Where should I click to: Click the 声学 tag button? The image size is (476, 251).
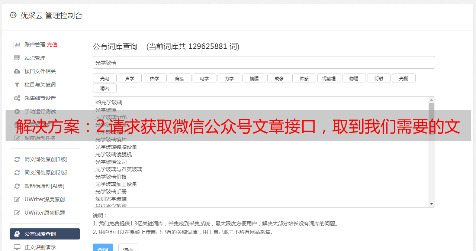click(130, 78)
